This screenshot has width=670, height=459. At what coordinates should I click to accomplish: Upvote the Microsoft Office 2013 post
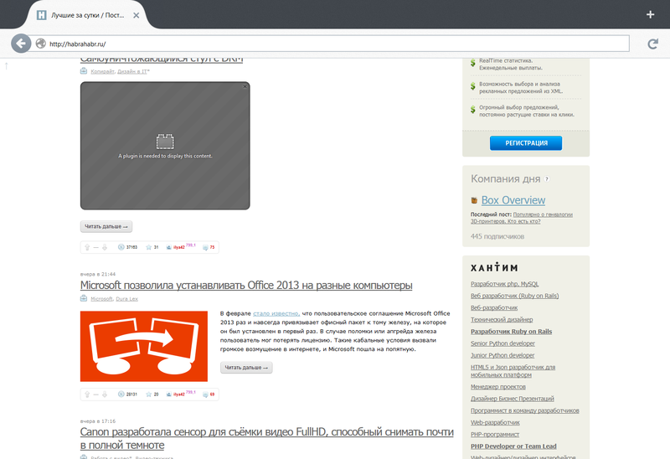coord(87,395)
